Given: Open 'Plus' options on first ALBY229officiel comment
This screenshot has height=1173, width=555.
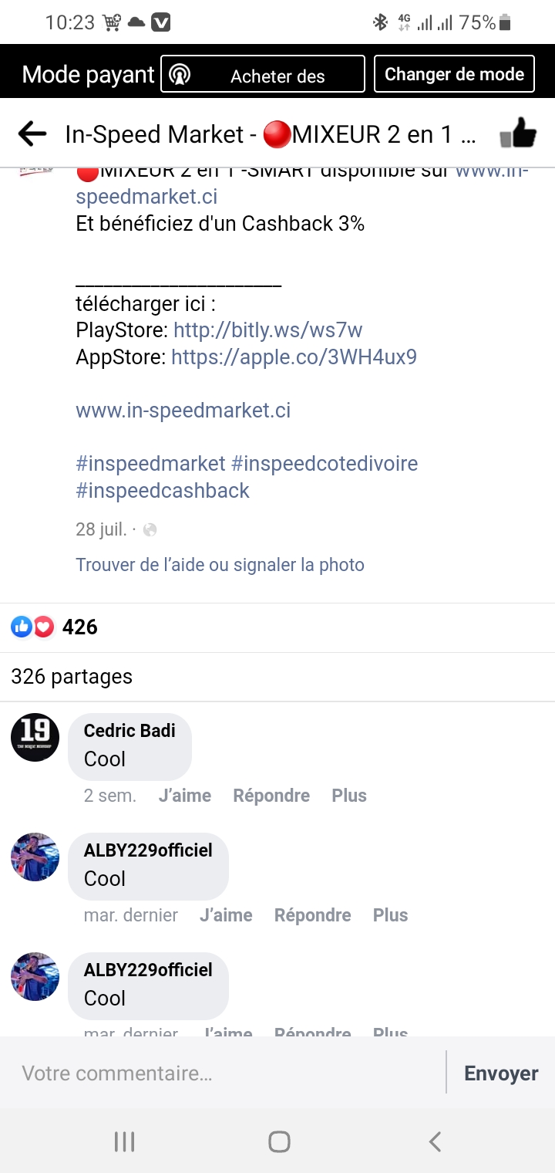Looking at the screenshot, I should coord(390,915).
